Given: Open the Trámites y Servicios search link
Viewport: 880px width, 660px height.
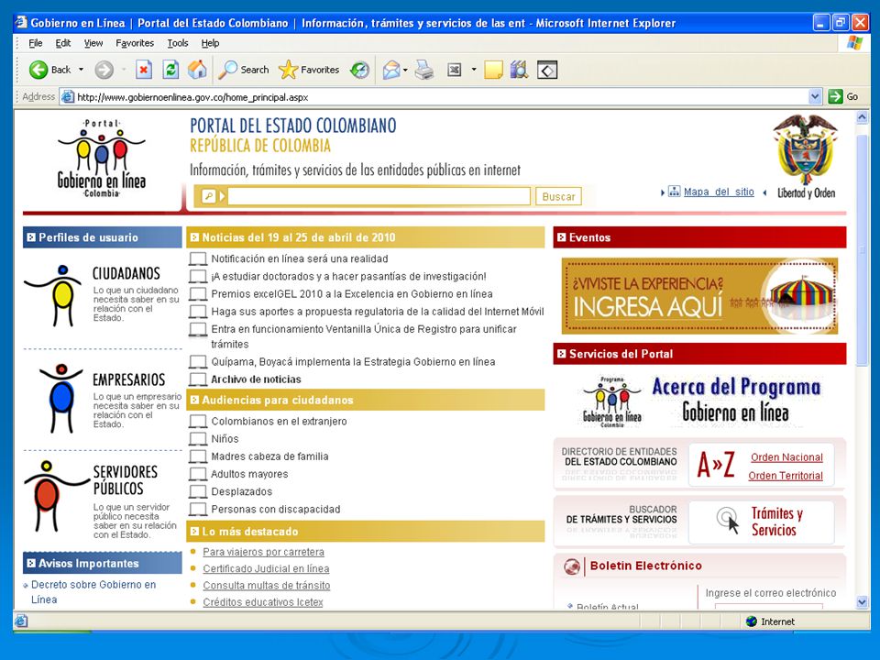Looking at the screenshot, I should coord(776,522).
